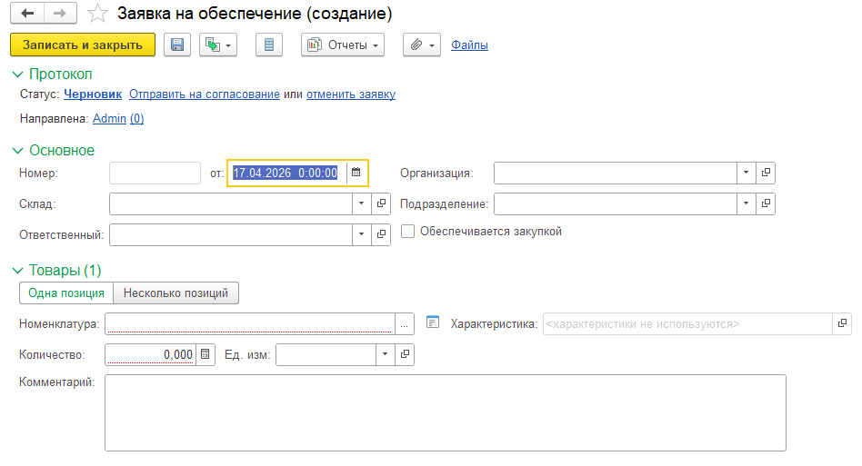The image size is (862, 466).
Task: Open the Ед. изм dropdown
Action: 386,354
